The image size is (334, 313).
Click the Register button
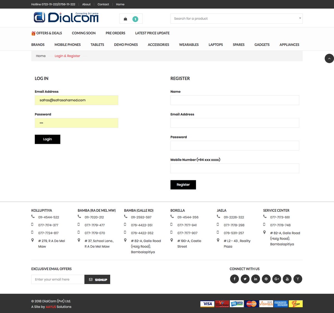pos(183,185)
